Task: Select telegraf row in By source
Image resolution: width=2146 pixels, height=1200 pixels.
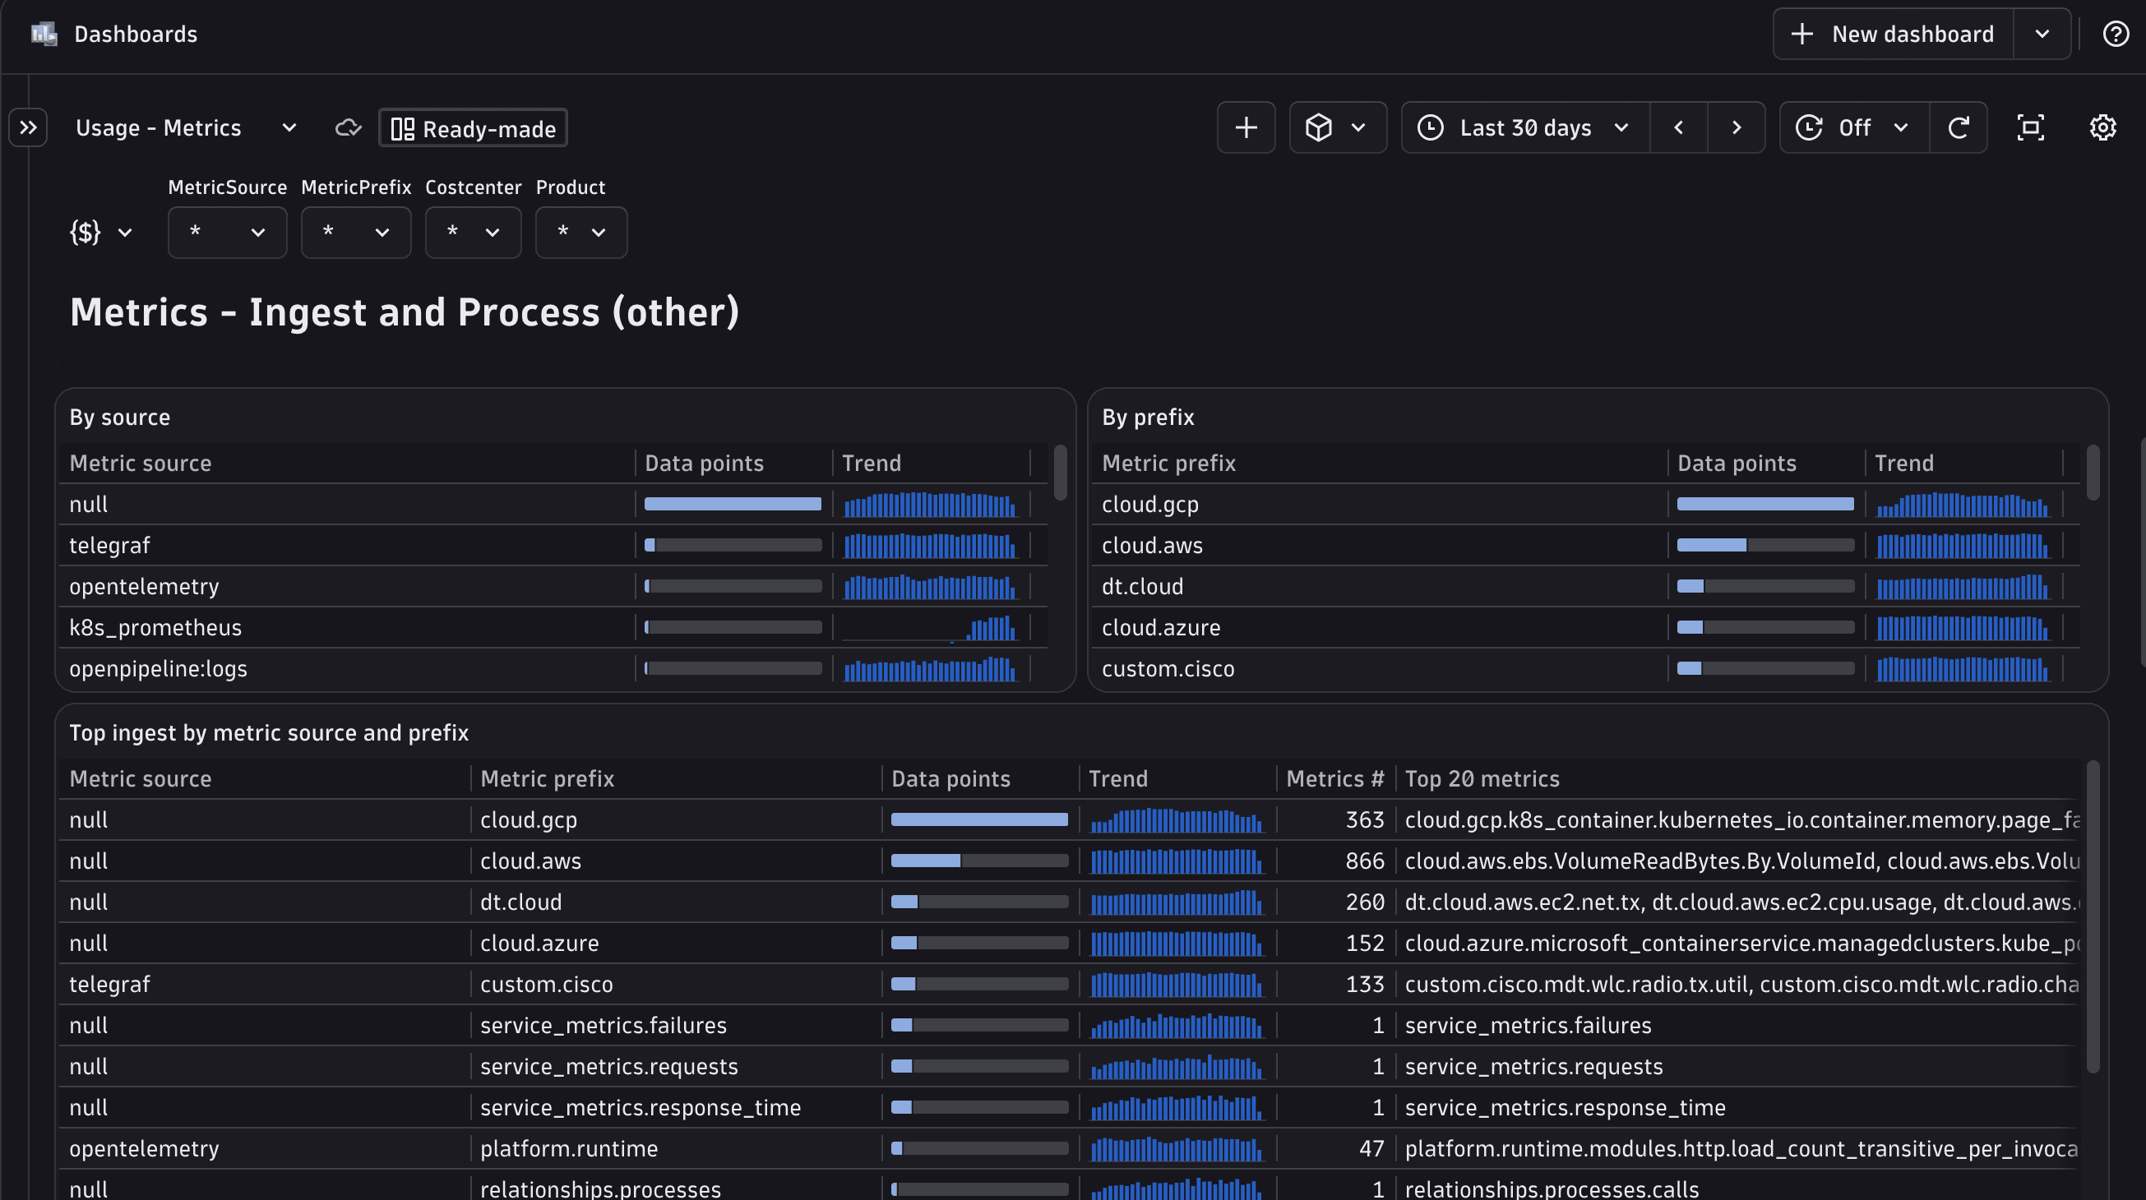Action: tap(553, 546)
